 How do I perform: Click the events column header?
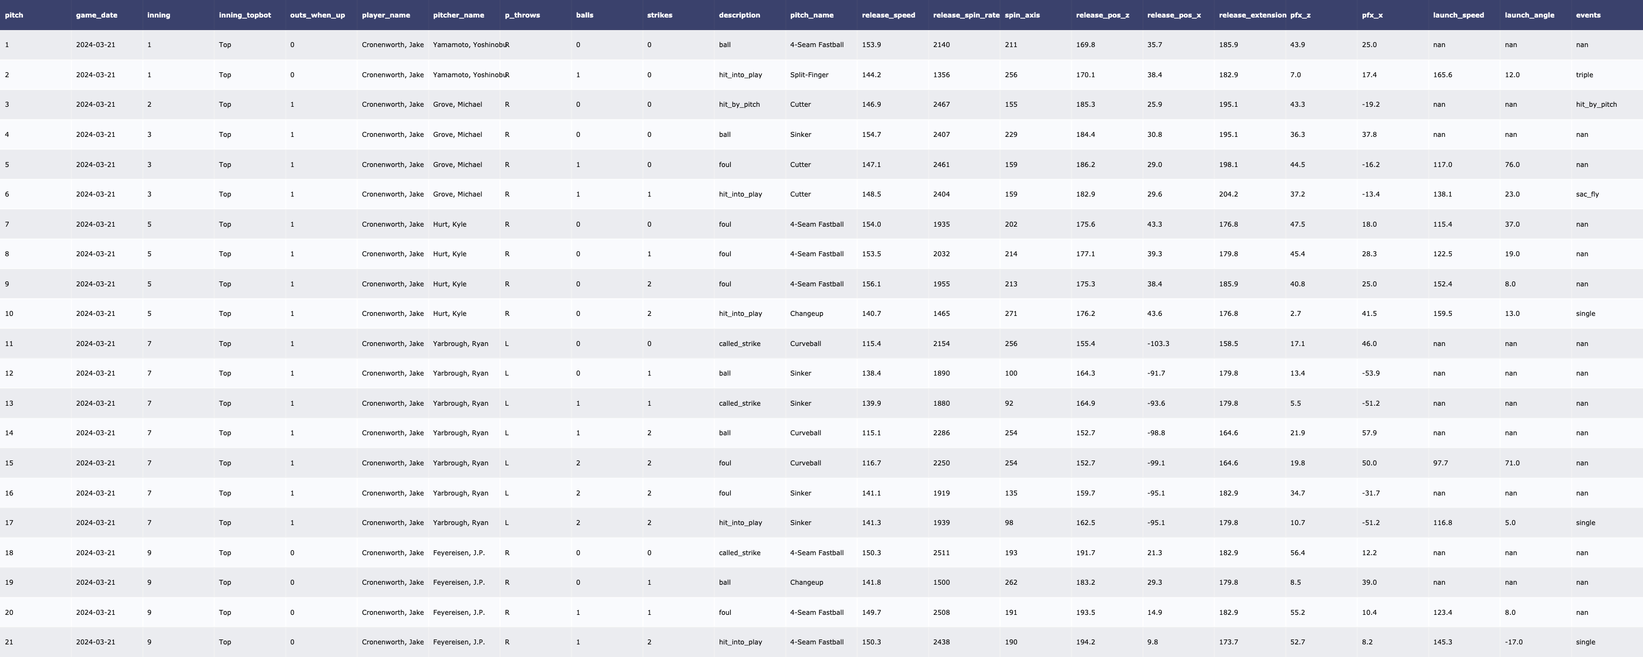click(1588, 15)
